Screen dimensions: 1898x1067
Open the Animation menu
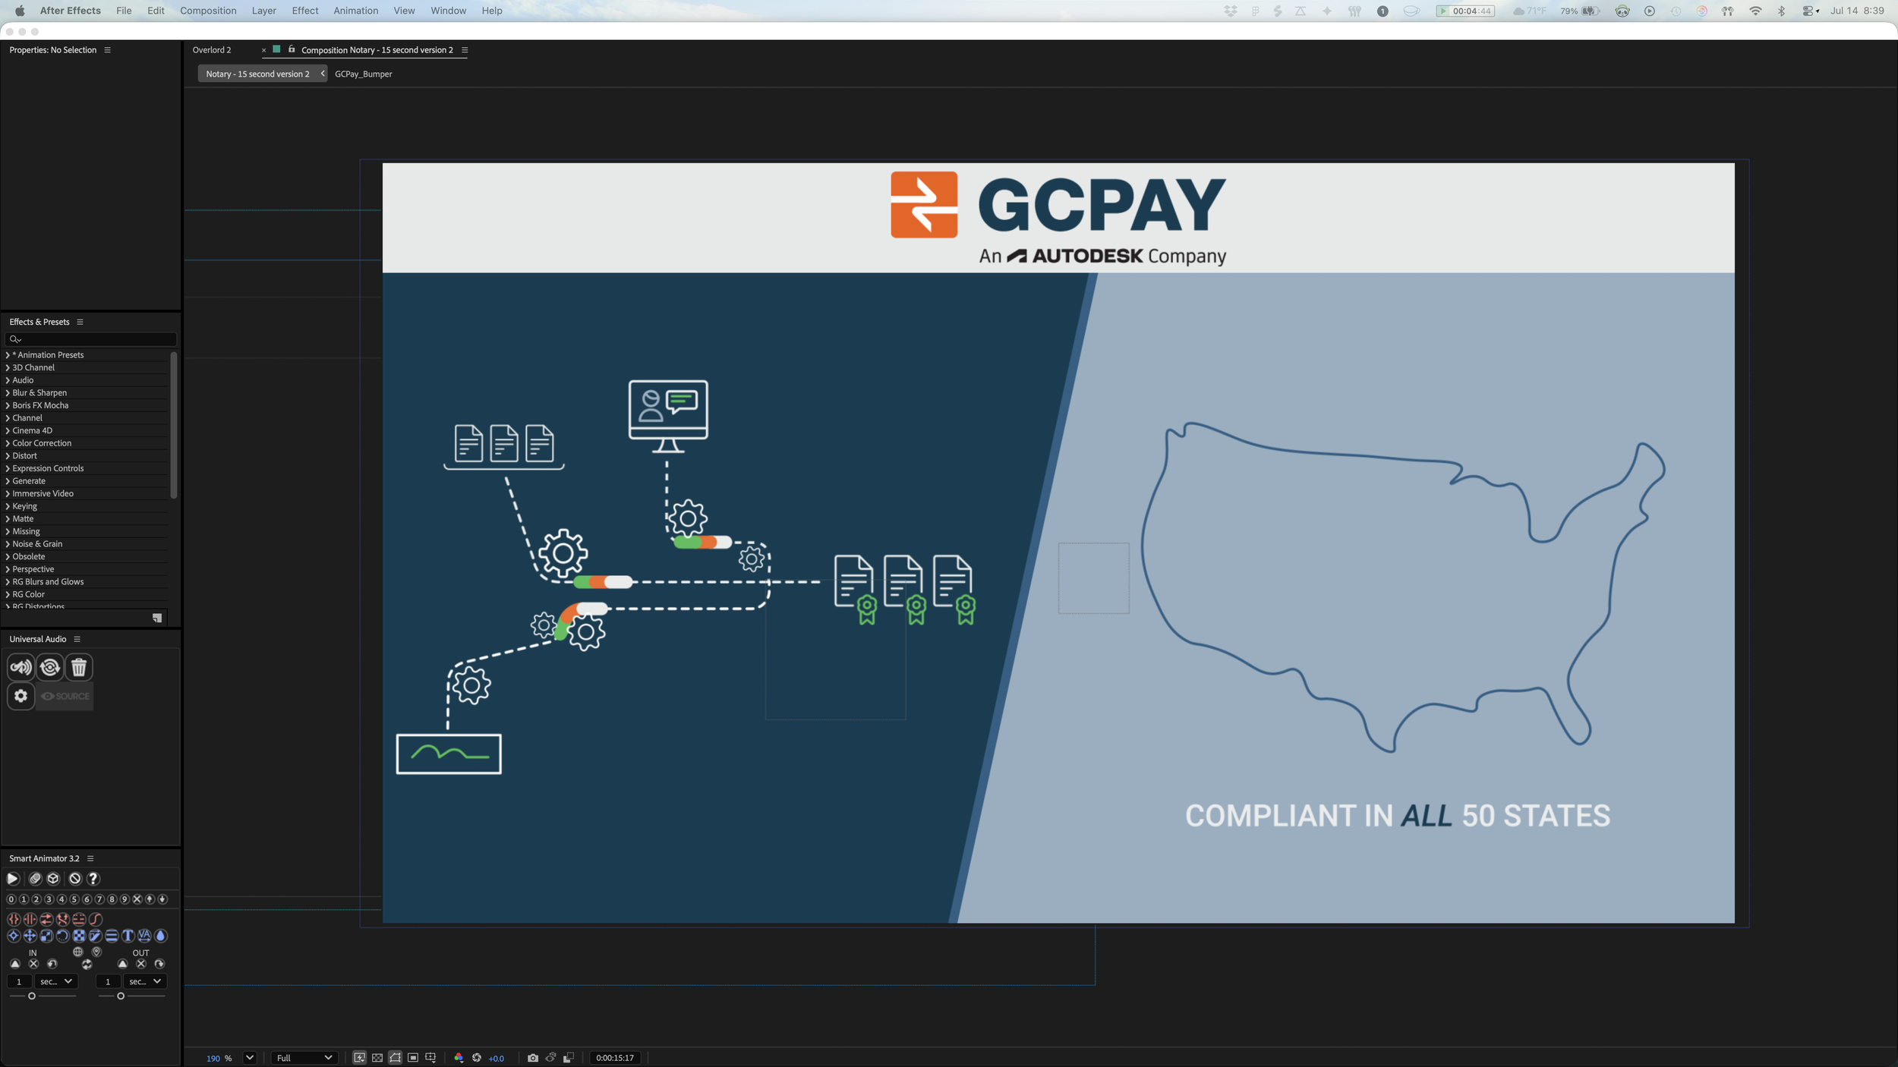pos(356,11)
